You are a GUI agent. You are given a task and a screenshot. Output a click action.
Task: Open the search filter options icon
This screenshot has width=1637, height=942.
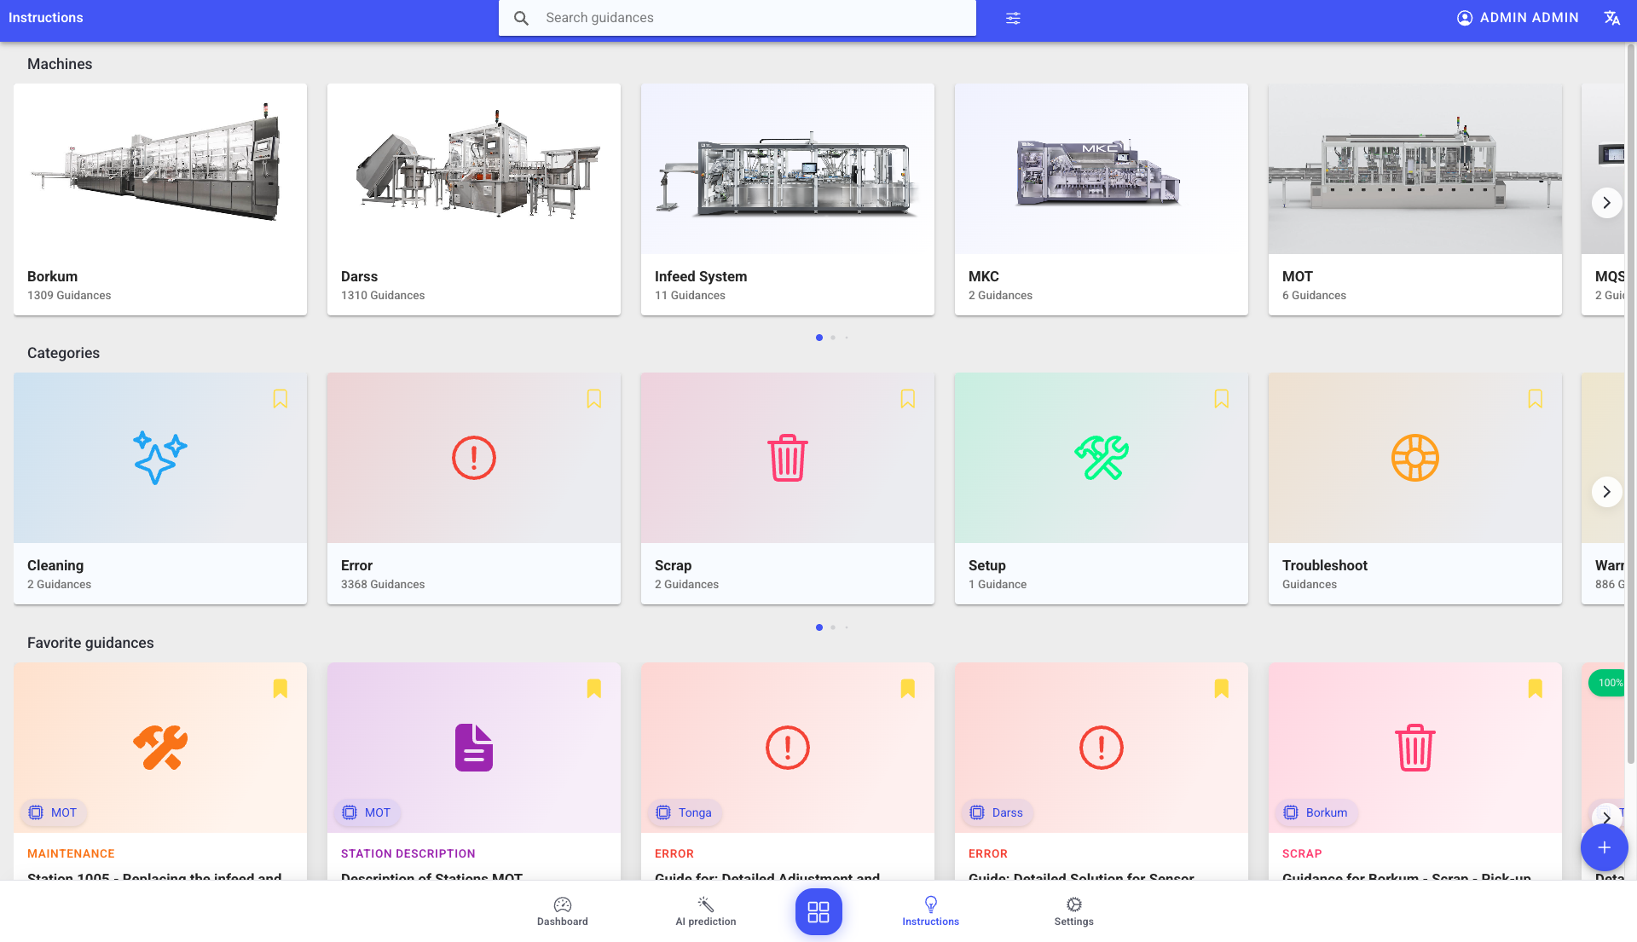click(1013, 18)
